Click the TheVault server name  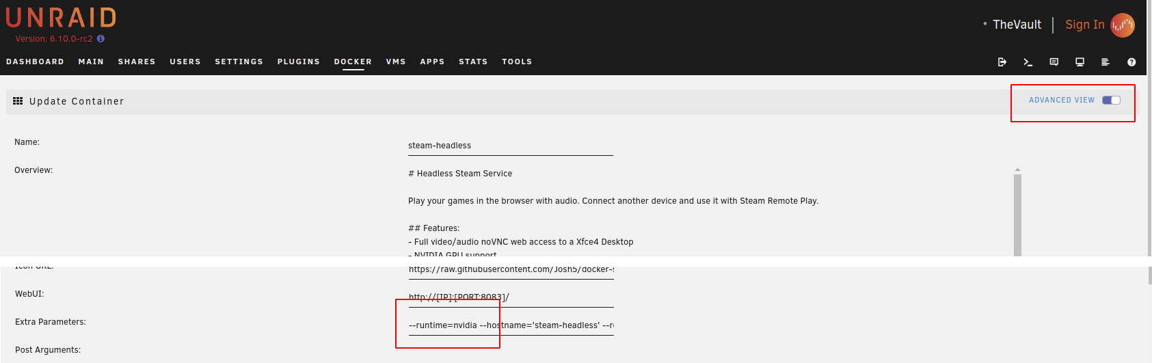(x=1017, y=25)
